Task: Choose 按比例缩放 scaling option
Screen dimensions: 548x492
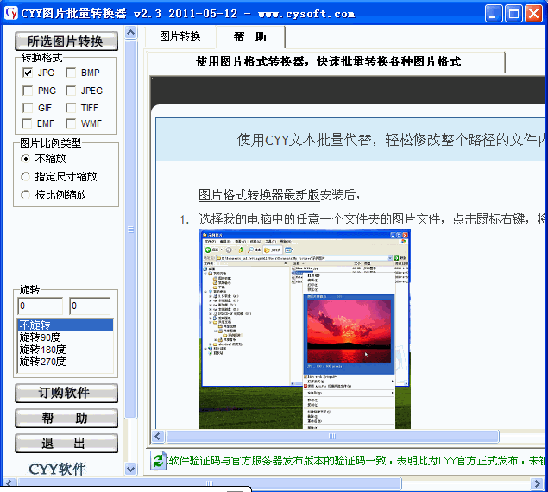Action: (x=25, y=195)
